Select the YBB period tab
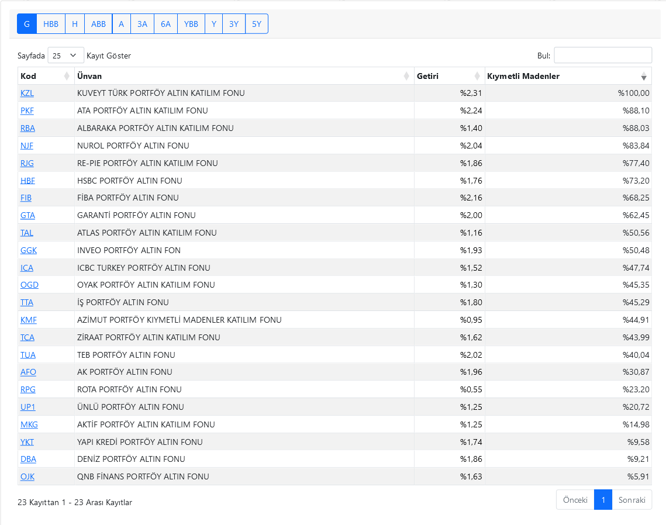Screen dimensions: 666x525 click(x=191, y=24)
